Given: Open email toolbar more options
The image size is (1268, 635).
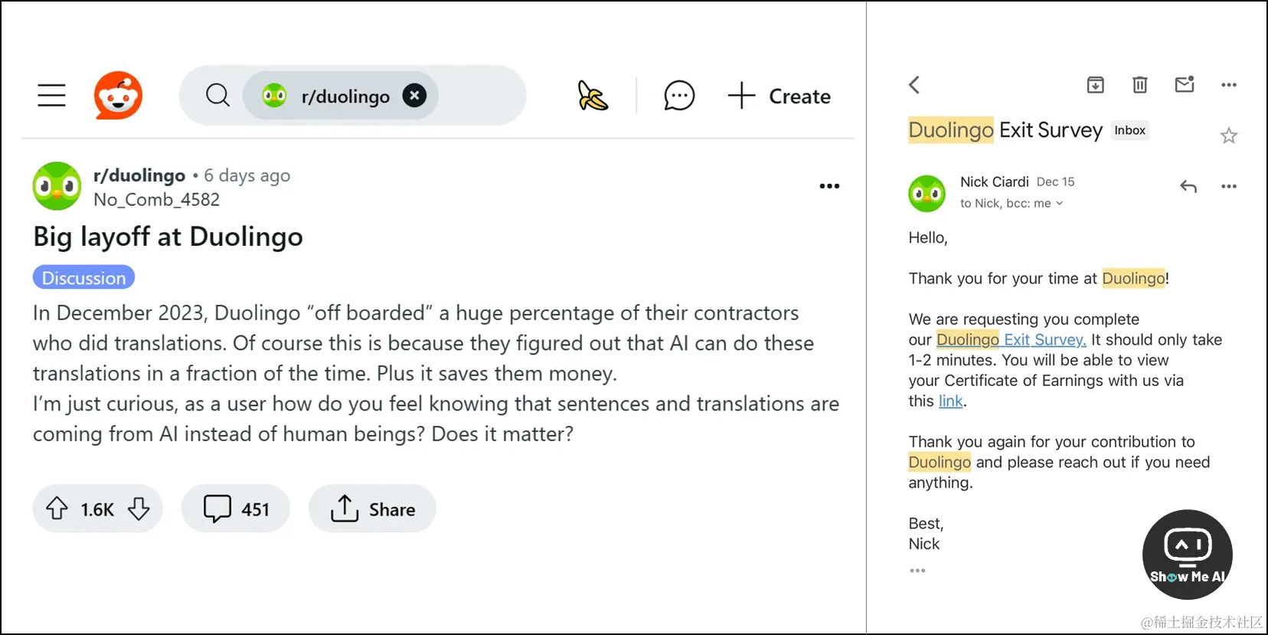Looking at the screenshot, I should point(1229,85).
